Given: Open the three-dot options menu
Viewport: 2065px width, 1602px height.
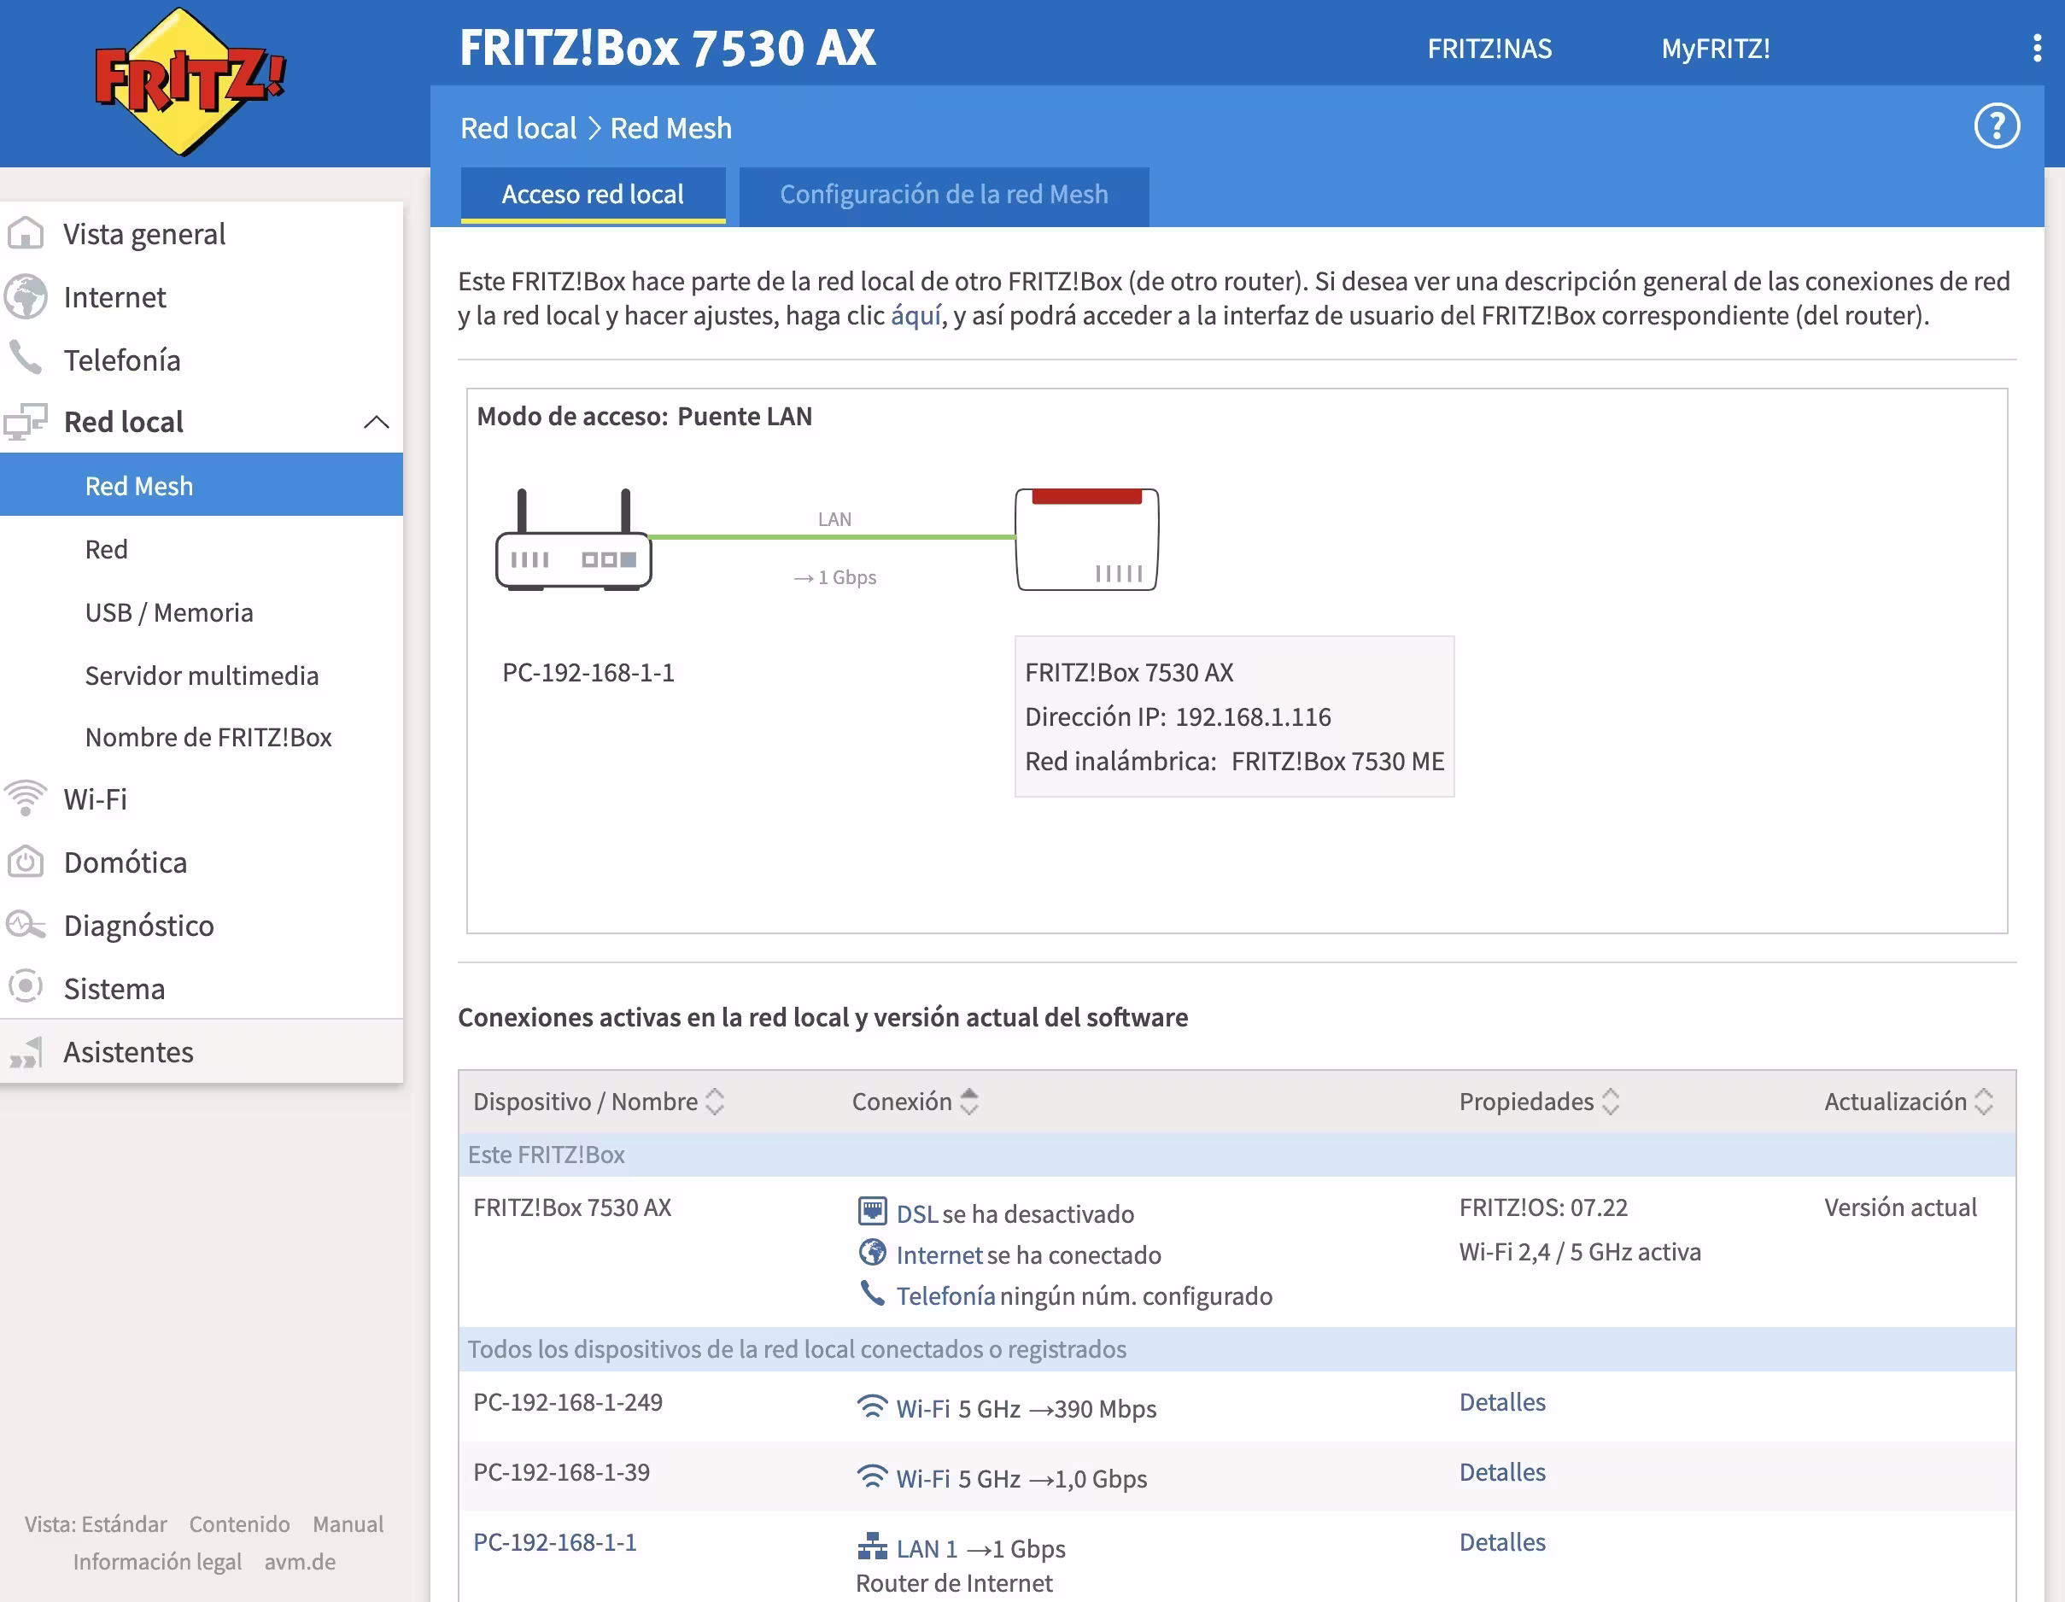Looking at the screenshot, I should pyautogui.click(x=2037, y=48).
